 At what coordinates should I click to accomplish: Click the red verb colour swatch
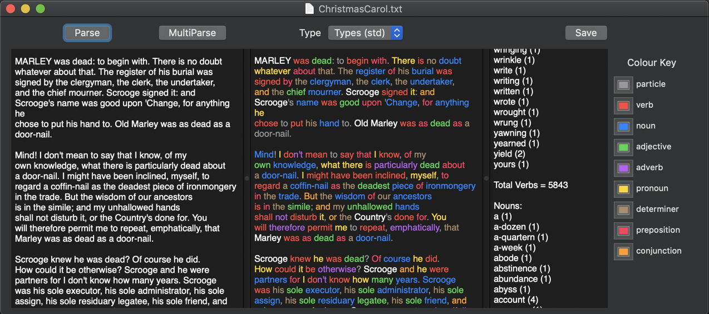click(x=623, y=105)
